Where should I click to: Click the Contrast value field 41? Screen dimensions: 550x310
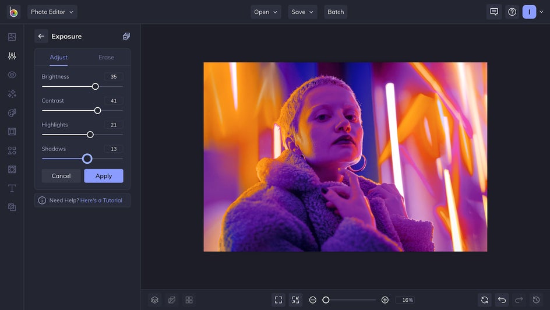click(x=114, y=101)
